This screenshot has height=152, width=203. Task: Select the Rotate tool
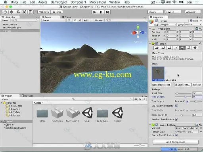coord(18,12)
